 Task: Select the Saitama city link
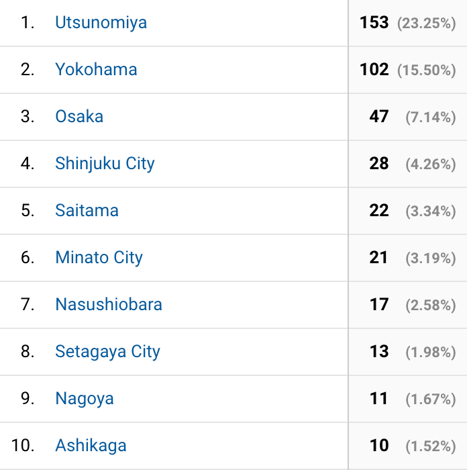click(x=87, y=210)
